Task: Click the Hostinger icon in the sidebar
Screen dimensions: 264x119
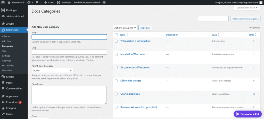Action: coord(3,11)
